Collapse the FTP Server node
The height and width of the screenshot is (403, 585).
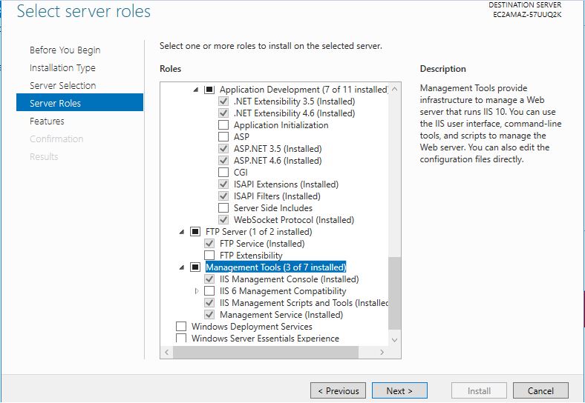tap(183, 232)
